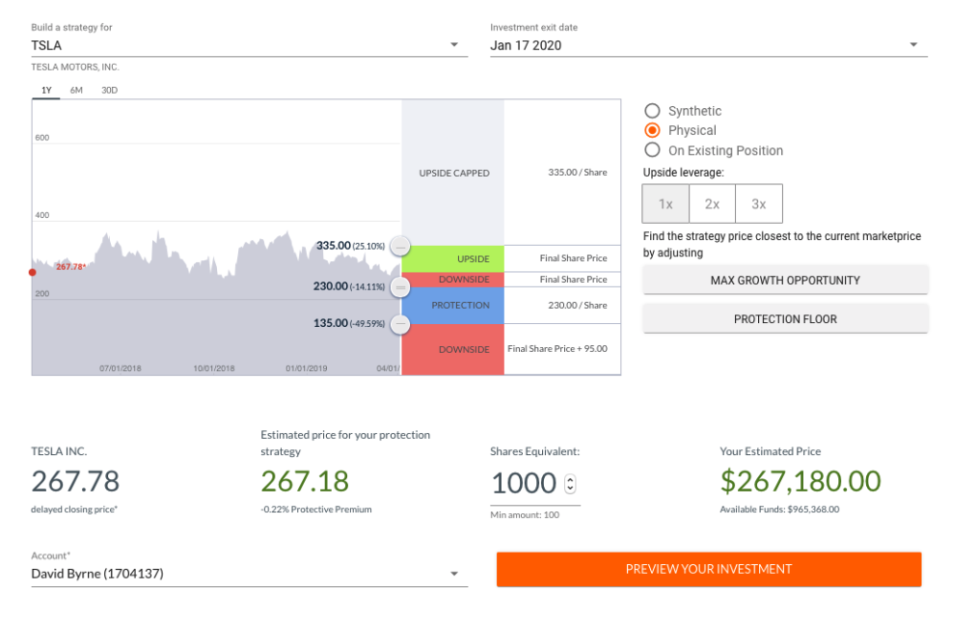
Task: Click the 230.00 protection slider handle
Action: point(400,287)
